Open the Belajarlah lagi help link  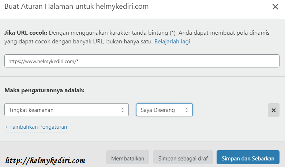pyautogui.click(x=172, y=42)
